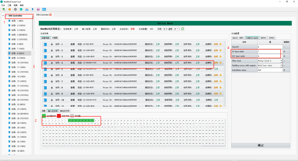The height and width of the screenshot is (161, 298).
Task: Select tree item 站号: 1 (8DI)
Action: point(17,21)
